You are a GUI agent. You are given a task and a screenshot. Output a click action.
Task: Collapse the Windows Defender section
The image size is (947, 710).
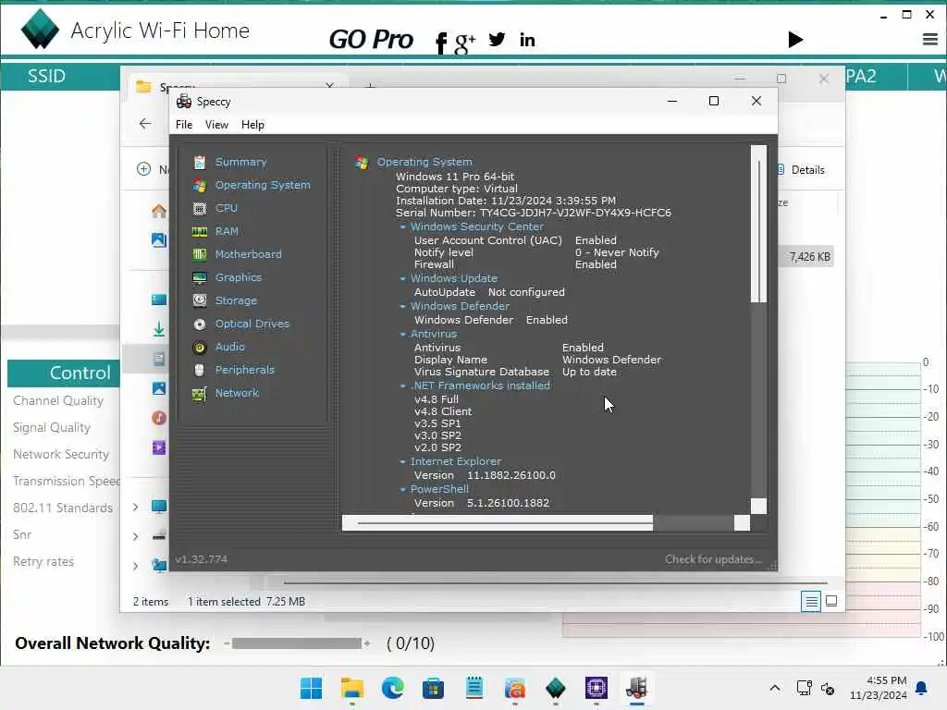(403, 307)
